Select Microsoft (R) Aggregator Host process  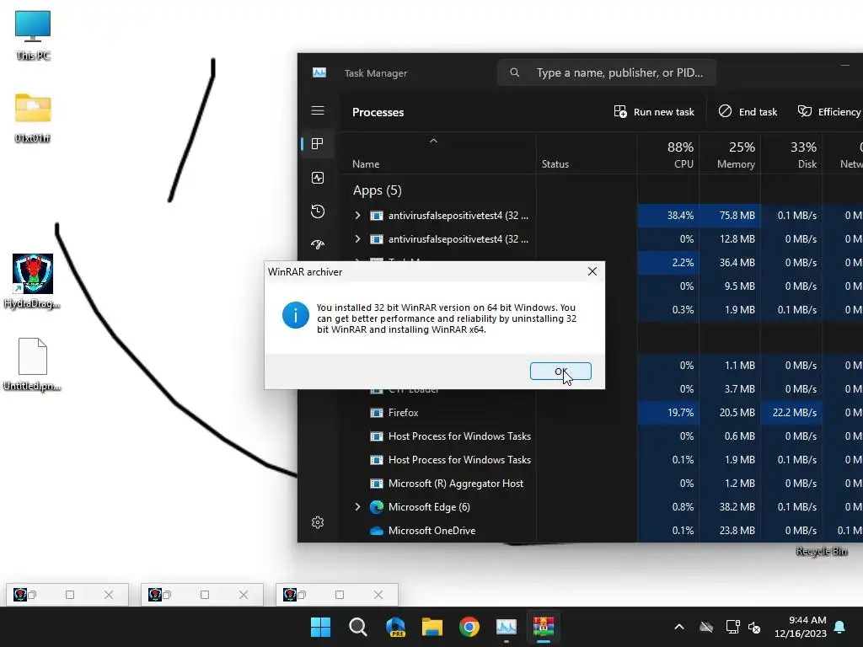click(602, 484)
